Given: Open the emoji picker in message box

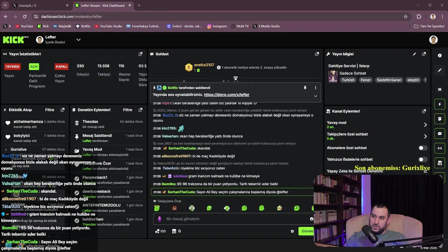Looking at the screenshot, I should coord(311,219).
